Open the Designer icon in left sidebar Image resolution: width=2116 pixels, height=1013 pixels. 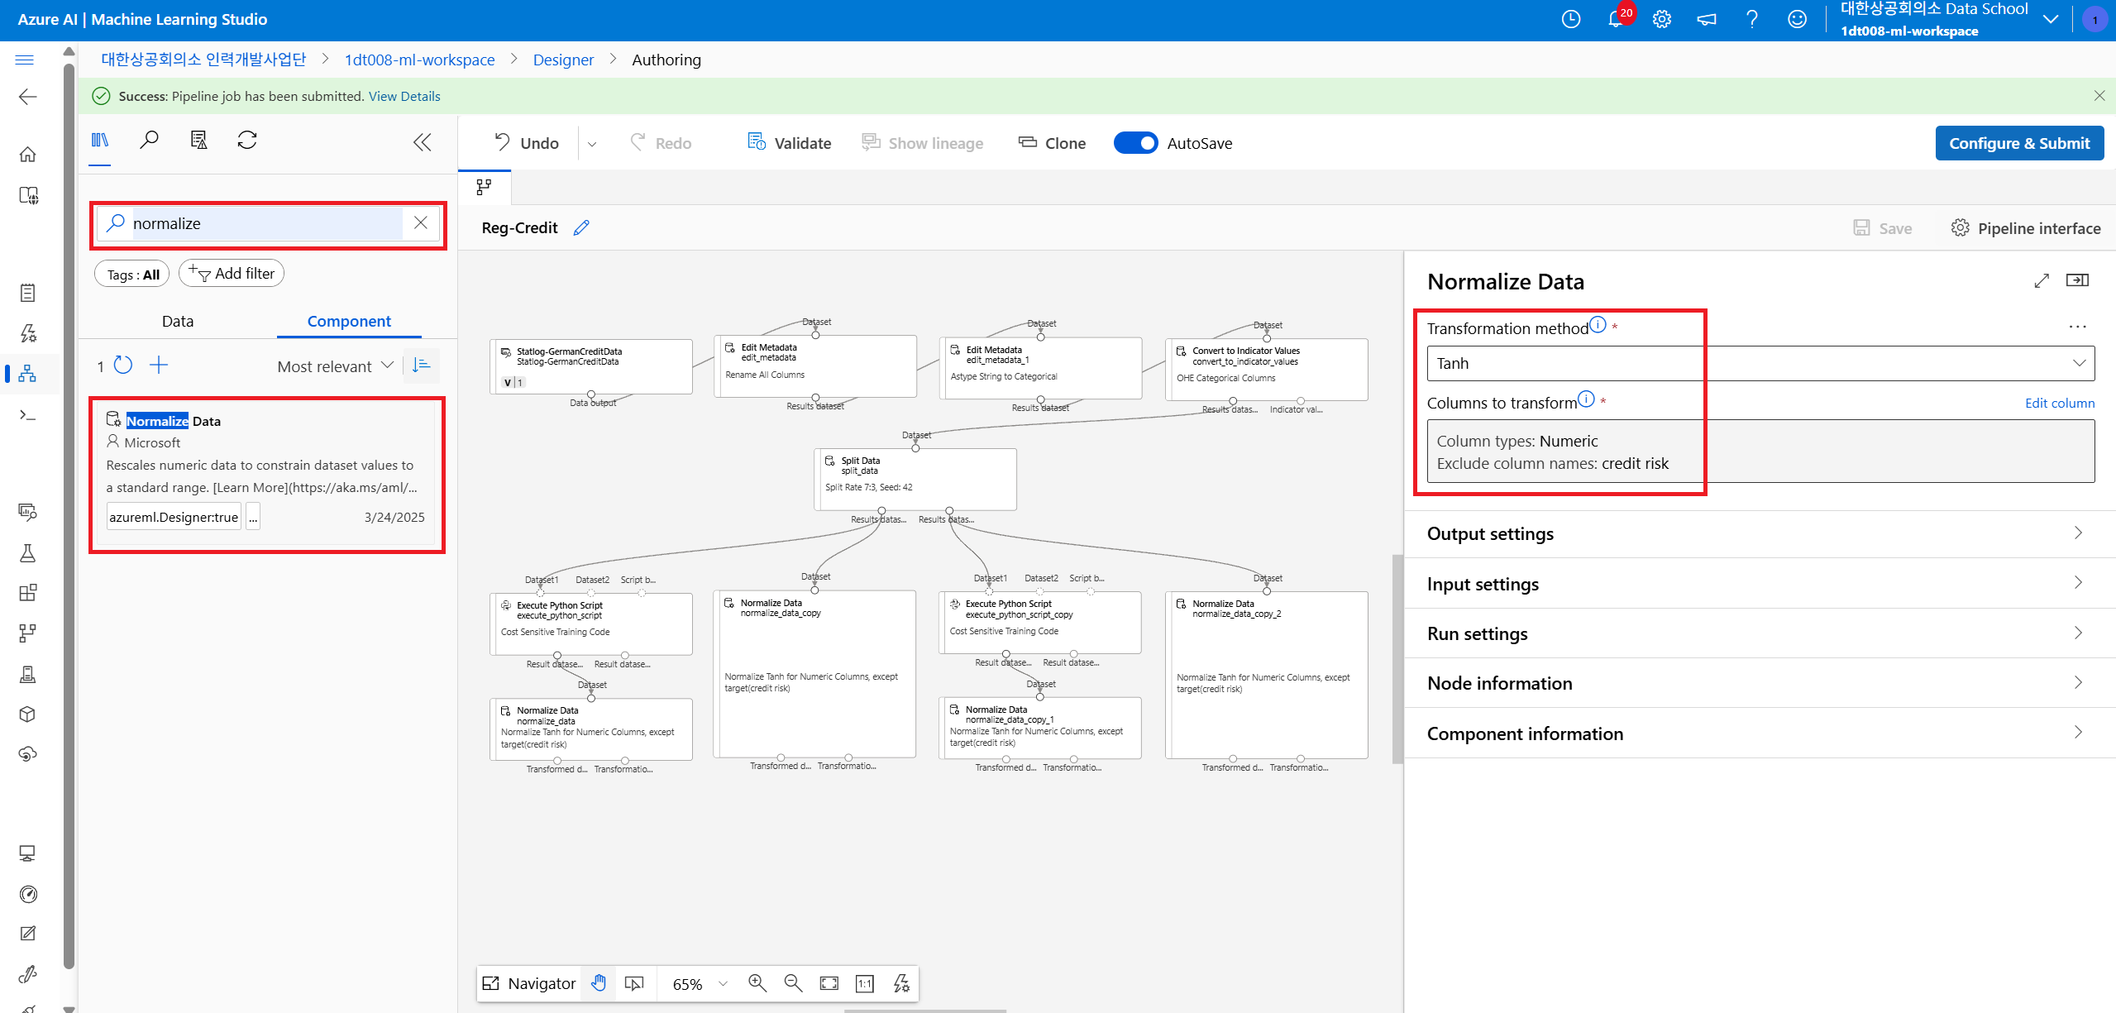pos(27,374)
